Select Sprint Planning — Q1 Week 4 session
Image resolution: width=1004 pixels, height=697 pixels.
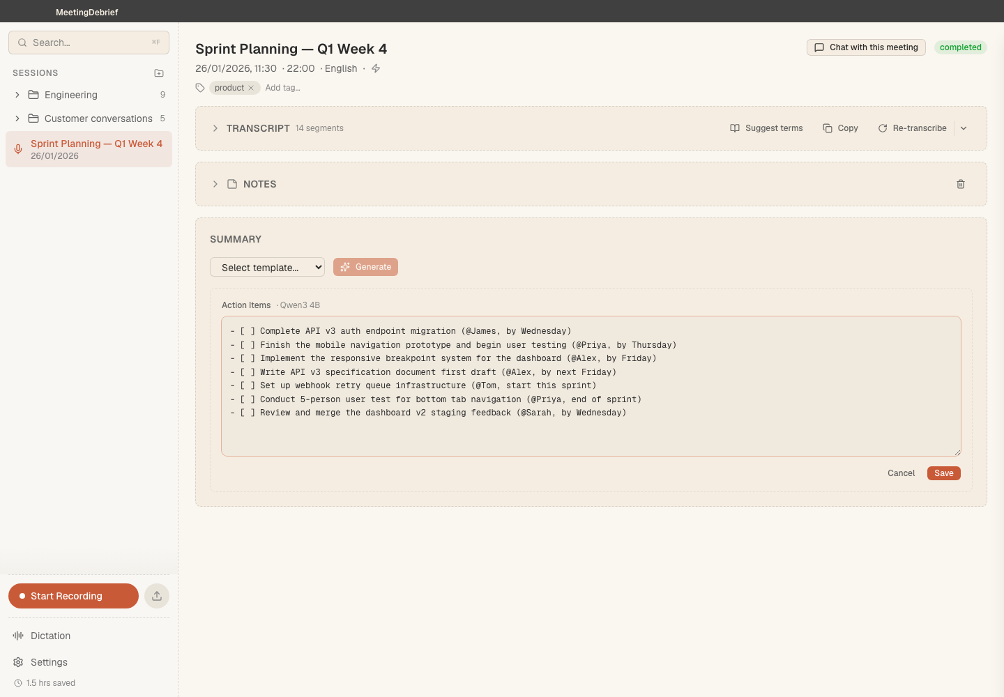coord(89,149)
